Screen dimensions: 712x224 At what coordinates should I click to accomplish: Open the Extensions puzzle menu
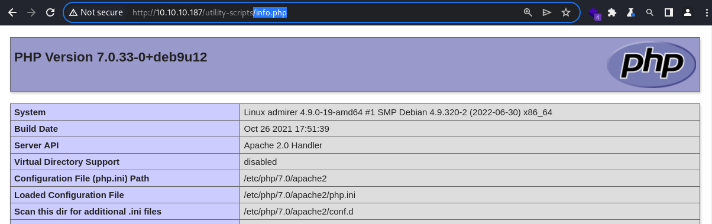click(612, 12)
